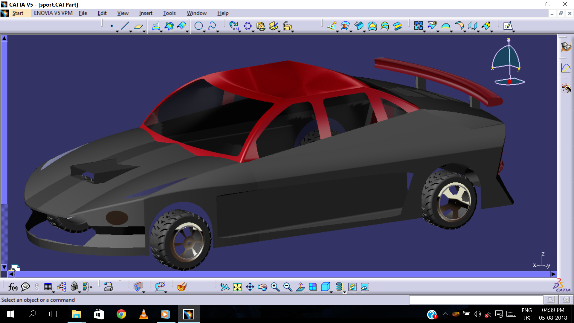
Task: Expand the Isometric View dropdown arrow
Action: point(331,292)
